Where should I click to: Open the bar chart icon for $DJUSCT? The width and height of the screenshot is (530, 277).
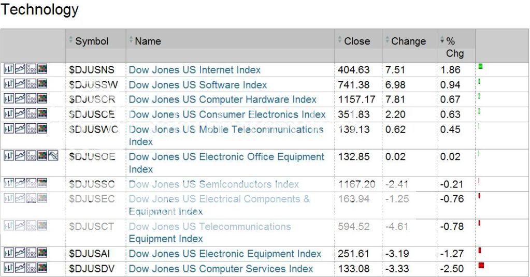click(9, 225)
